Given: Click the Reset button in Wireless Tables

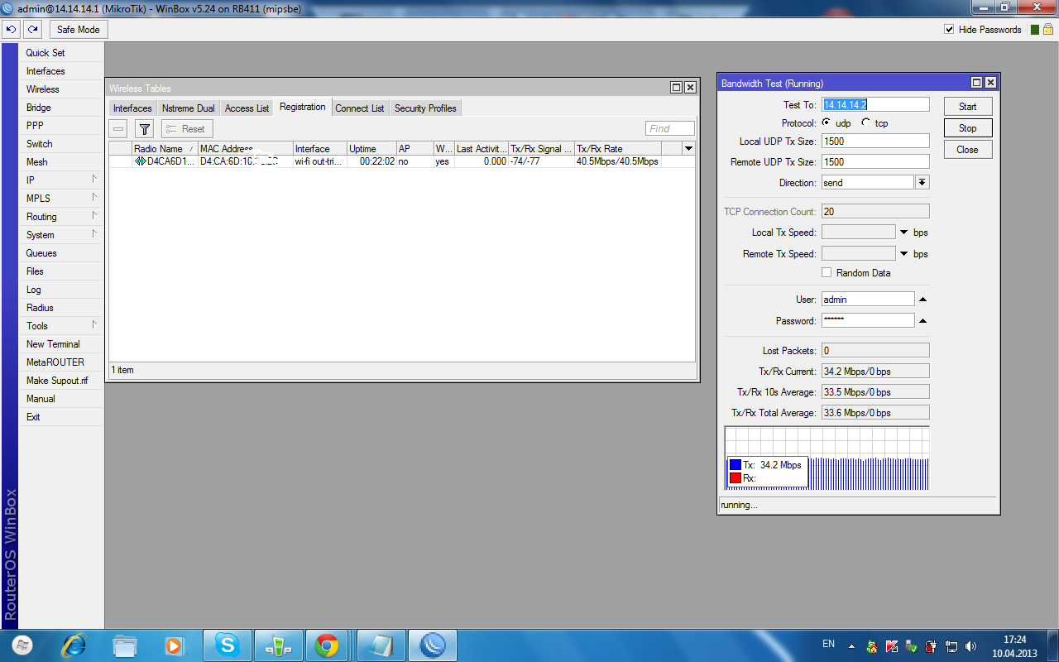Looking at the screenshot, I should (187, 129).
